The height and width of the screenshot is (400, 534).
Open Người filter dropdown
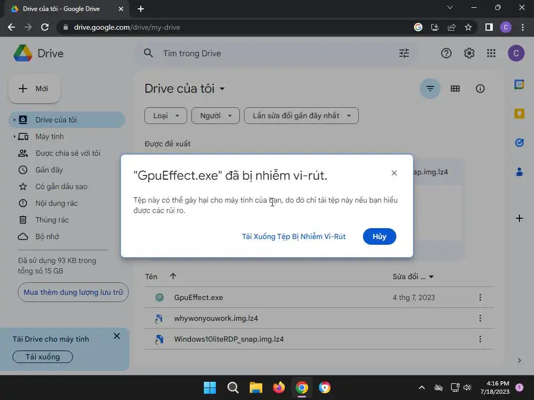[215, 116]
